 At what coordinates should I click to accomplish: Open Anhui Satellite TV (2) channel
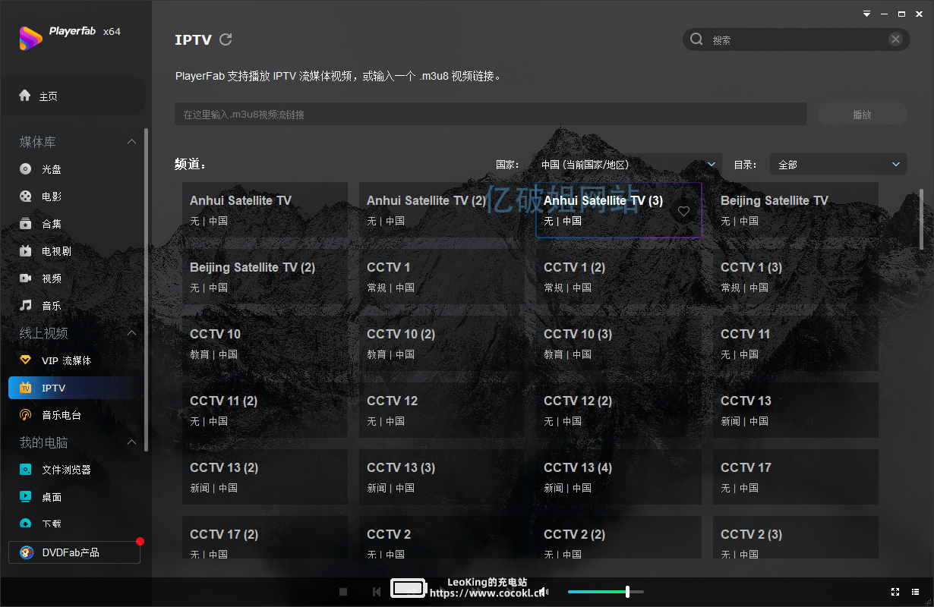442,209
